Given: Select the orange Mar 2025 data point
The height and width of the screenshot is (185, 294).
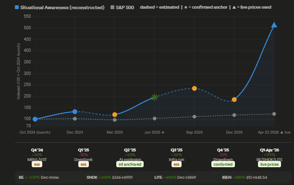Looking at the screenshot, I should (115, 115).
